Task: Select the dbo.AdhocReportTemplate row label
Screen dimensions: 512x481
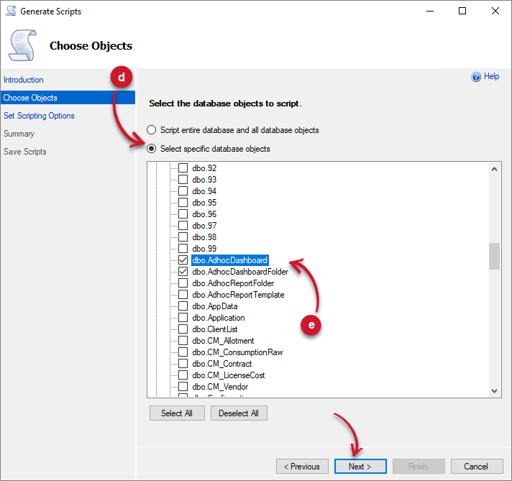Action: coord(238,295)
